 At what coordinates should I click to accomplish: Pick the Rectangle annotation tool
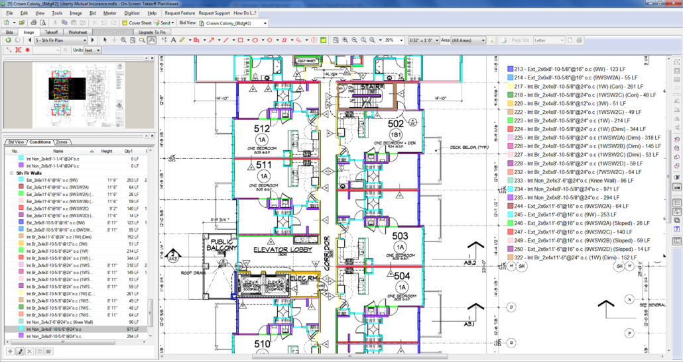tap(241, 40)
